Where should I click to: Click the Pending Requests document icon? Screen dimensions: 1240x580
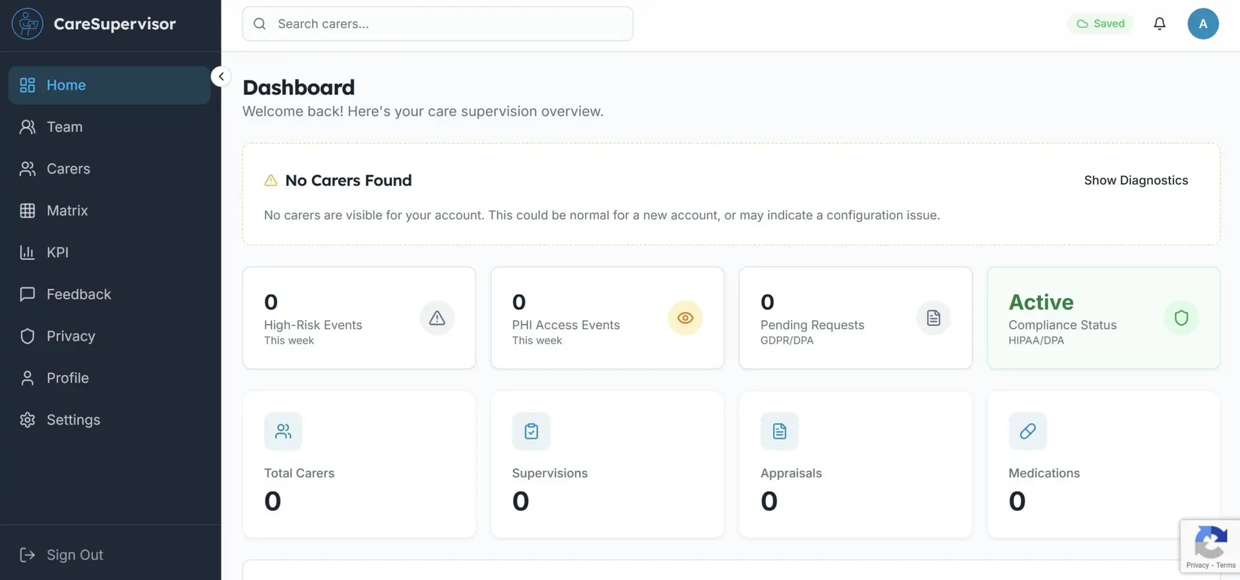click(x=933, y=318)
